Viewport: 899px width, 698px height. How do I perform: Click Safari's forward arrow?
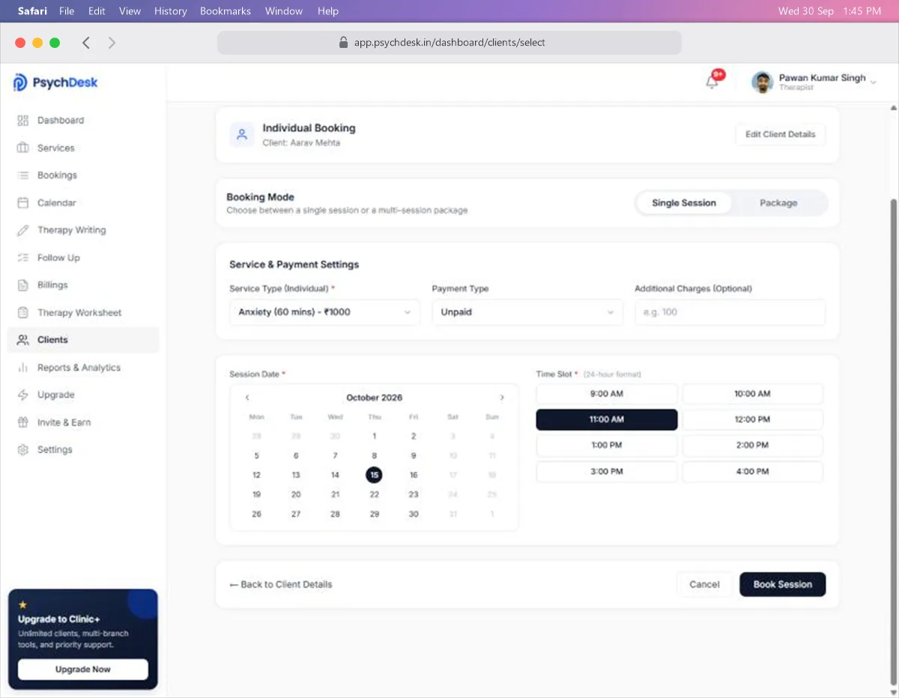tap(112, 43)
